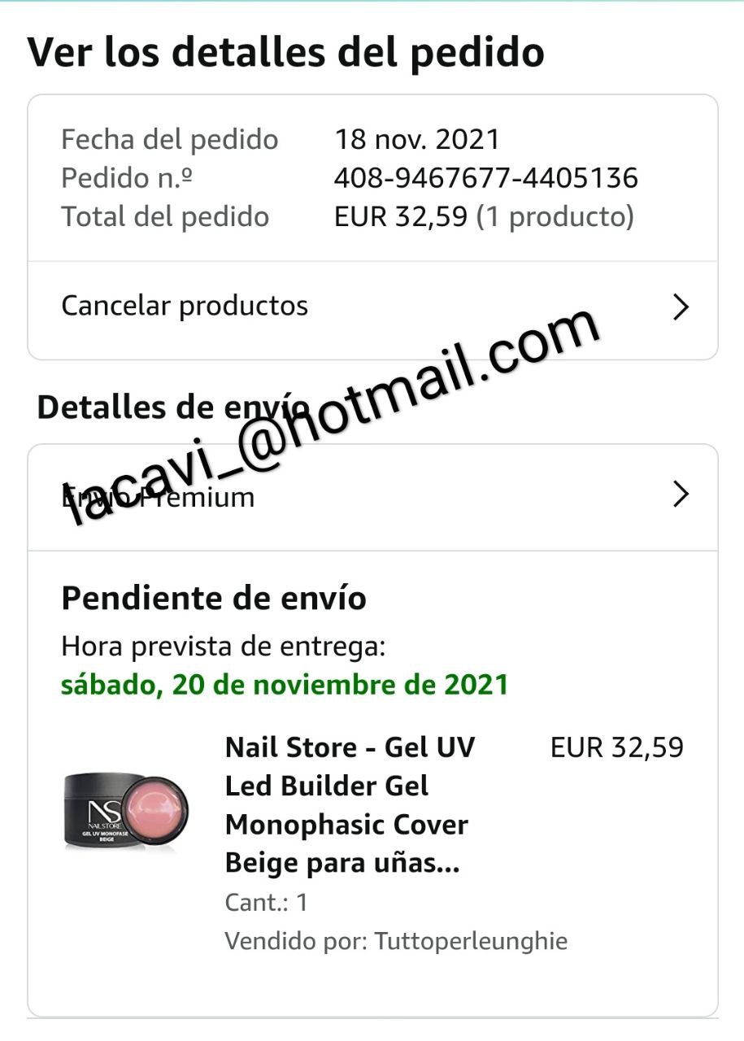
Task: Expand the Envío Premium row arrow
Action: [681, 494]
